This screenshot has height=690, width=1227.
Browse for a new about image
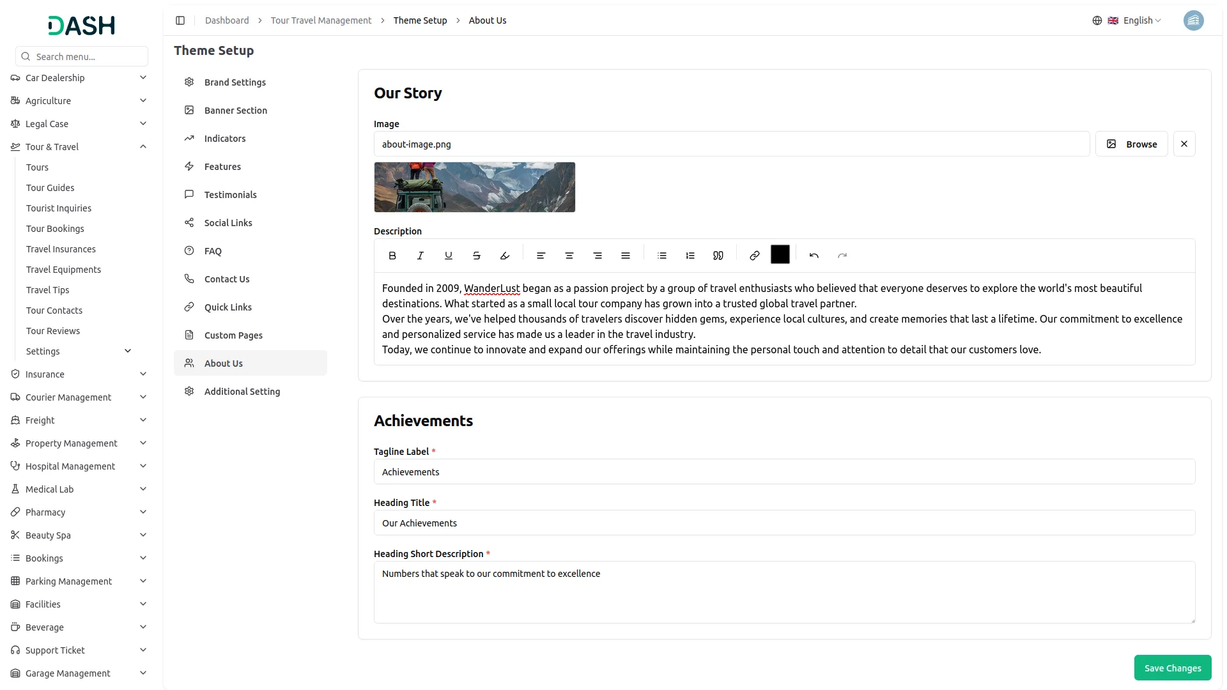tap(1131, 144)
